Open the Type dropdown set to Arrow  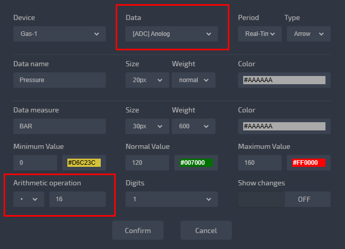point(307,34)
